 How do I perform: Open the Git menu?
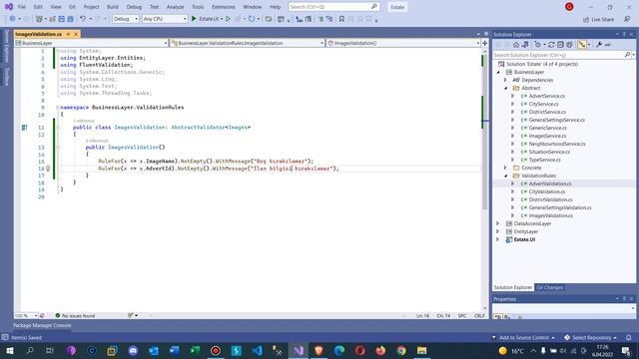click(x=72, y=7)
